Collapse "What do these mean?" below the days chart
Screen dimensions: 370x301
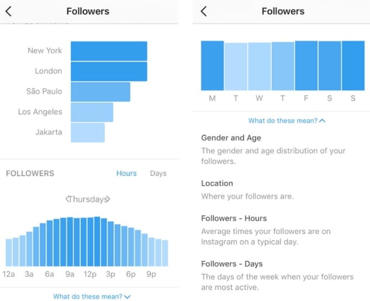coord(286,120)
